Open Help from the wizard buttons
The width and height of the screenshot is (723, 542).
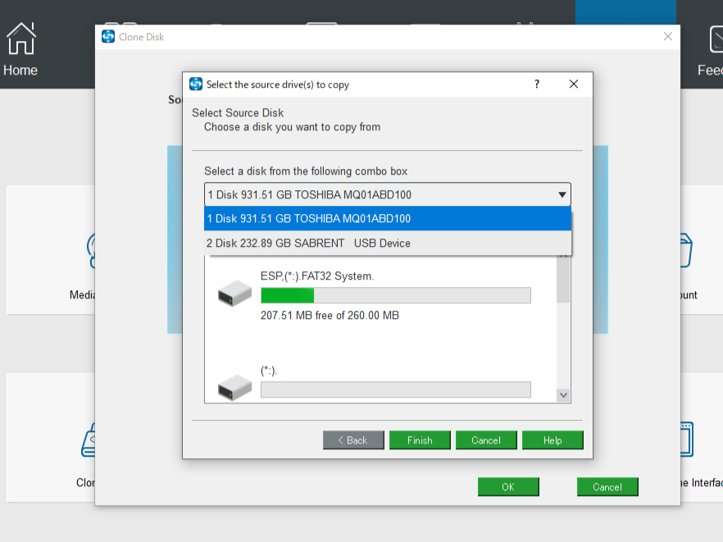coord(552,440)
